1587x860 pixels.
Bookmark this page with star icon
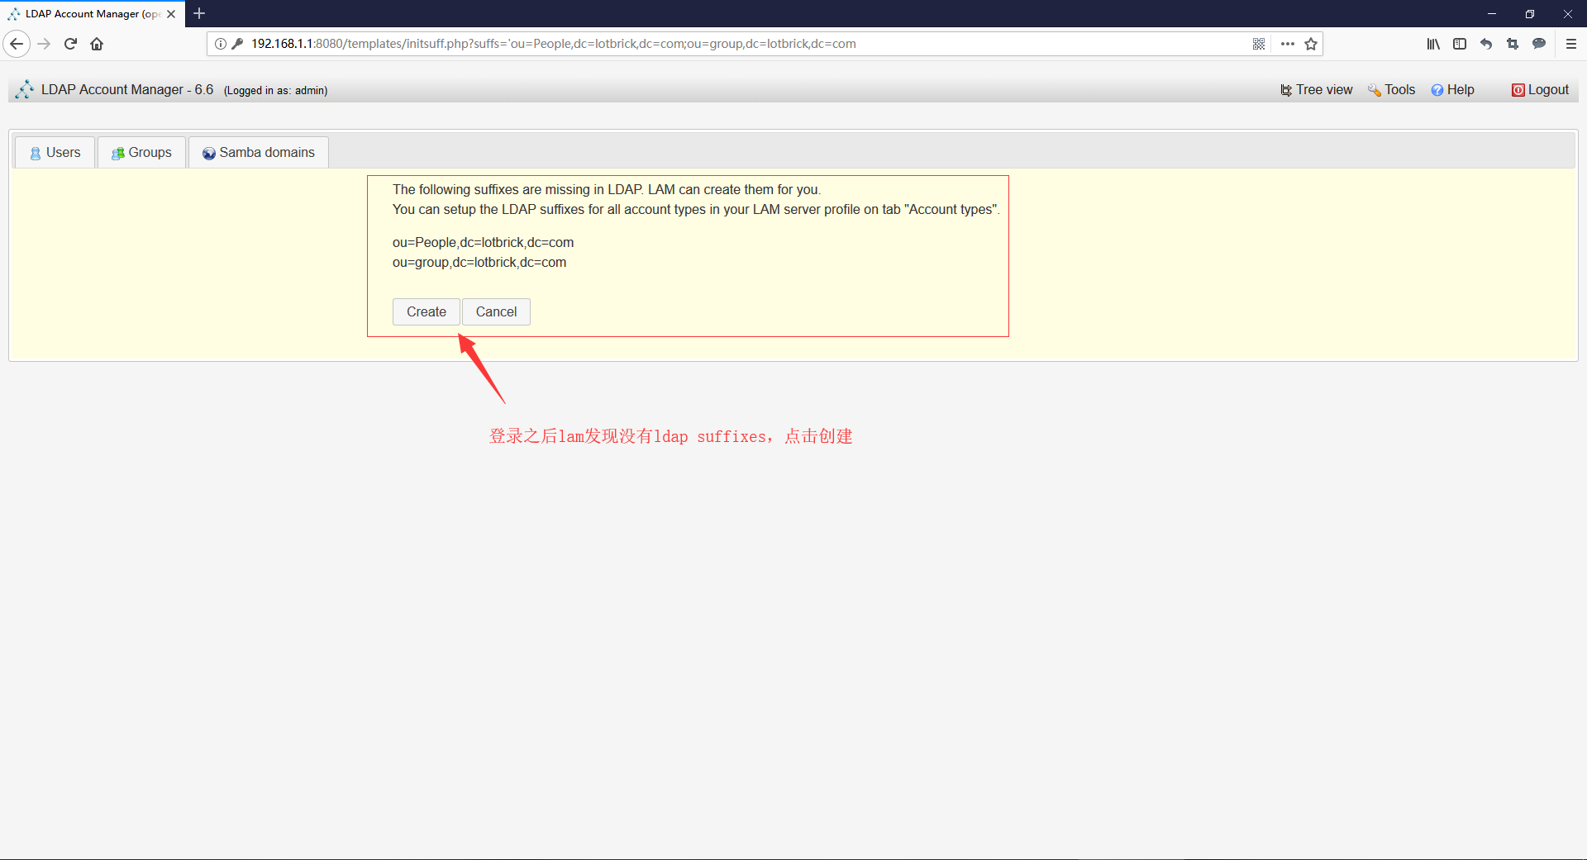(x=1311, y=44)
